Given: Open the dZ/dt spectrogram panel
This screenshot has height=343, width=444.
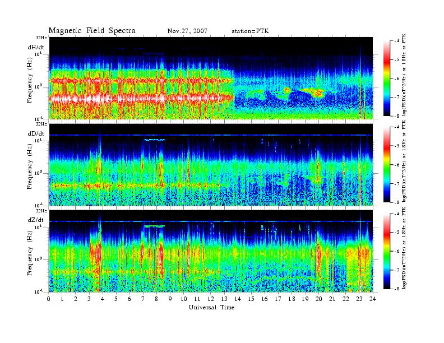Looking at the screenshot, I should (x=211, y=251).
